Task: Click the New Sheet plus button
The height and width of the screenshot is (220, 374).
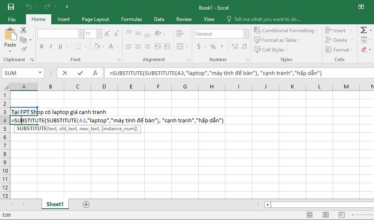Action: pyautogui.click(x=86, y=204)
